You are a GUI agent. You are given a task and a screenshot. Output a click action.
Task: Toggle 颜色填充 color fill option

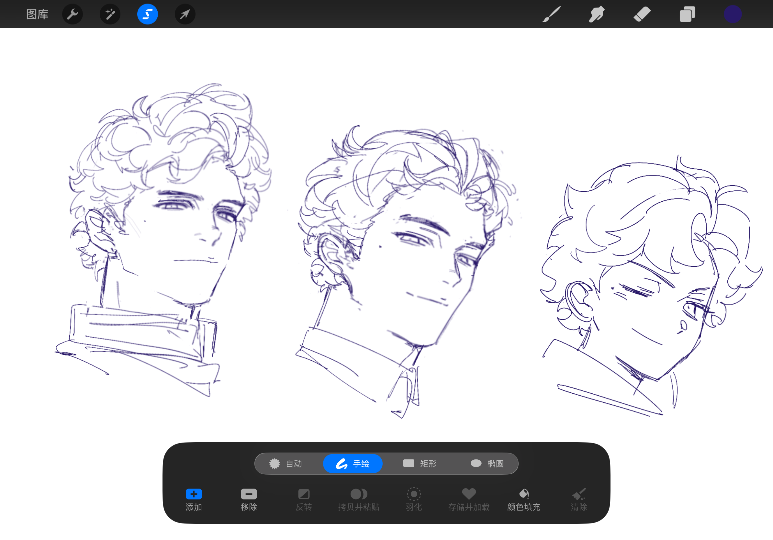click(523, 499)
